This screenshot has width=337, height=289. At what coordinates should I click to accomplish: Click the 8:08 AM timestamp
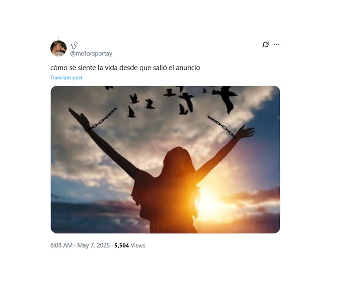(61, 246)
